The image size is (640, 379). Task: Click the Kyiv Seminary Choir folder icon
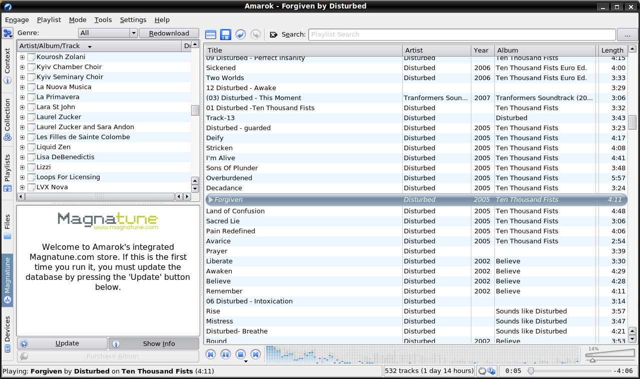coord(32,77)
